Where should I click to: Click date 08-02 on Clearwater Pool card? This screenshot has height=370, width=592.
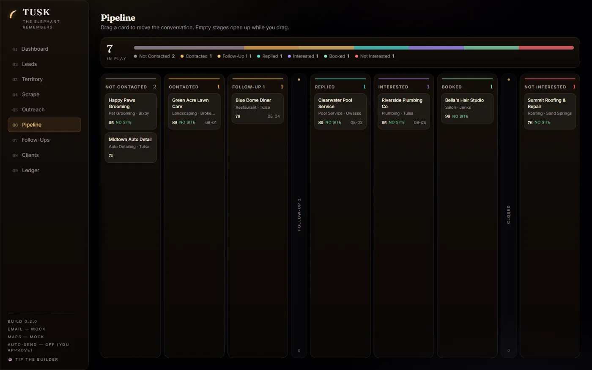point(356,122)
